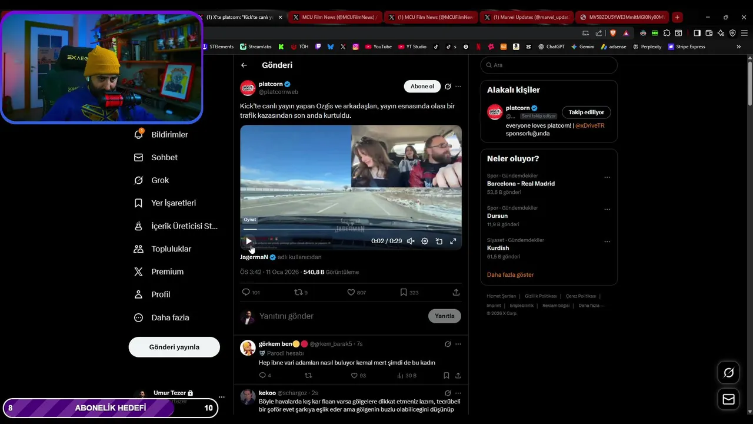This screenshot has width=753, height=424.
Task: Play the video in the platcorn post
Action: (x=248, y=241)
